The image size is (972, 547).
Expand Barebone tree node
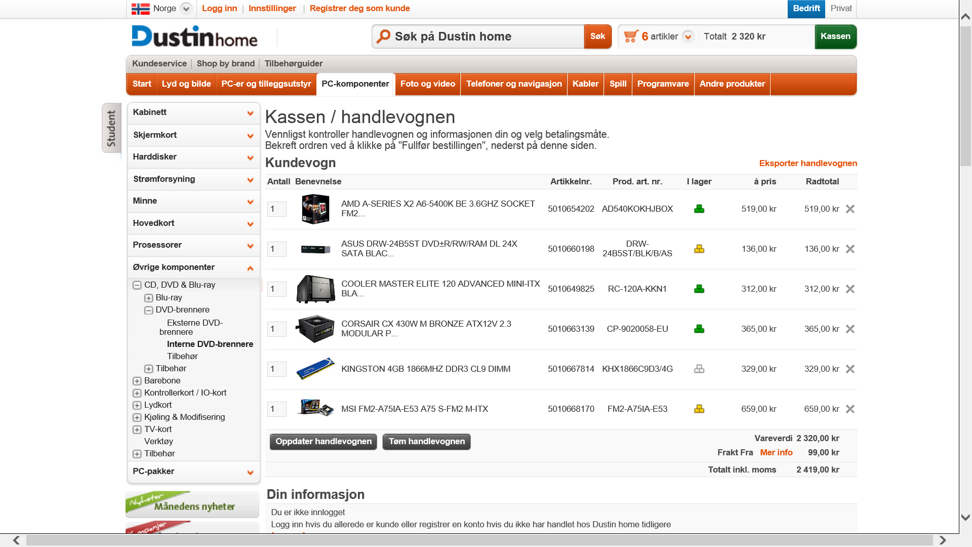(137, 381)
